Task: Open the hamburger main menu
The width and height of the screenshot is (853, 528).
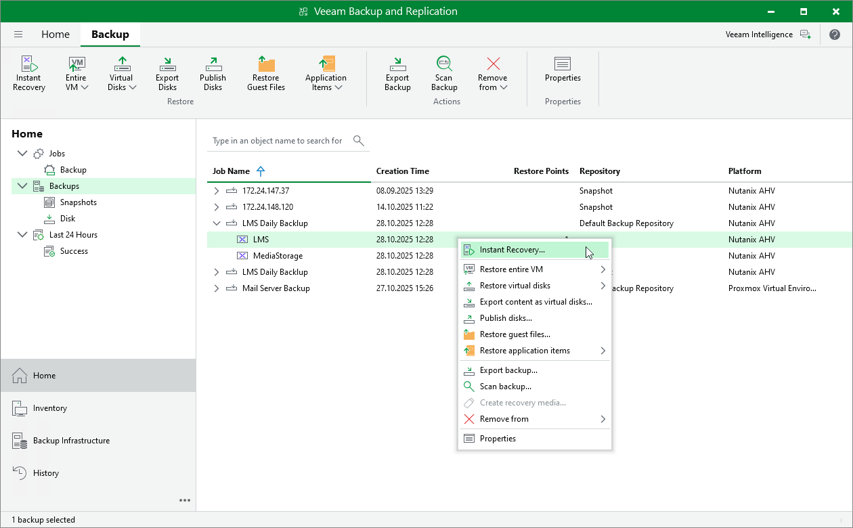Action: click(18, 35)
